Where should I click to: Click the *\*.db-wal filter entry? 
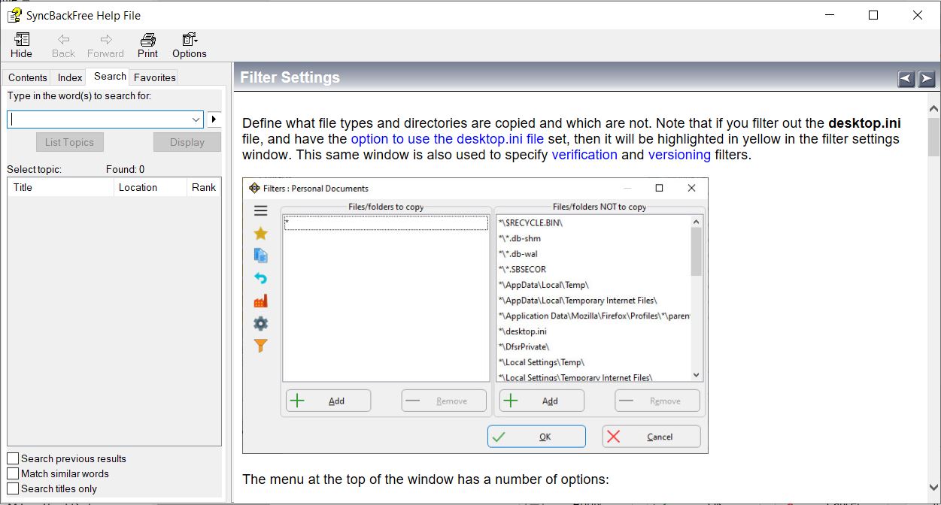[518, 254]
